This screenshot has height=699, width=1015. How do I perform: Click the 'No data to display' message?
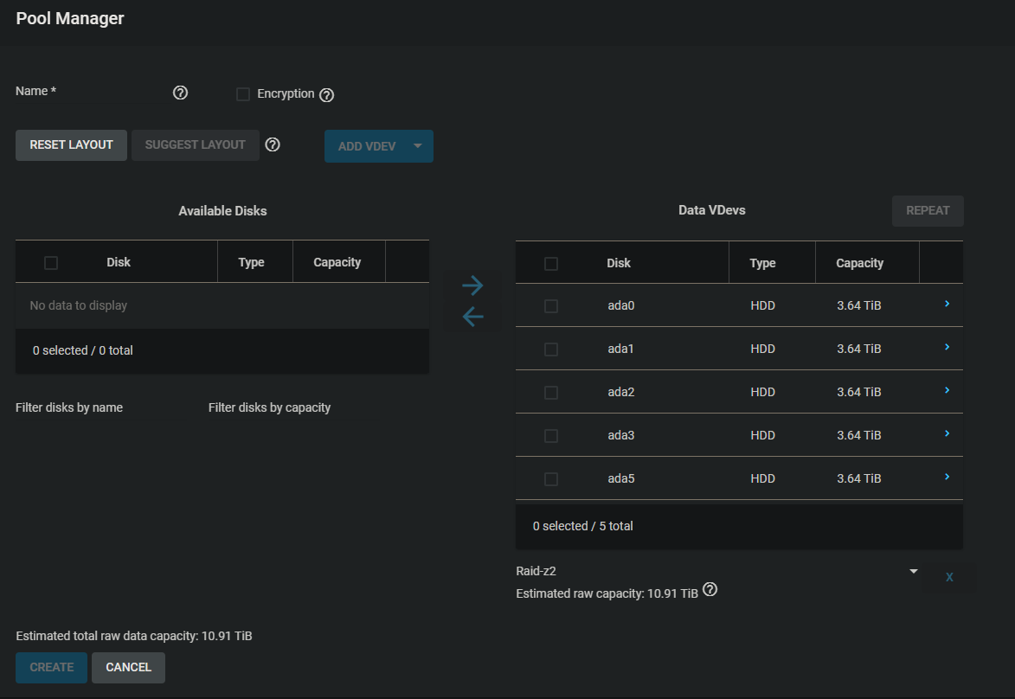[x=79, y=305]
